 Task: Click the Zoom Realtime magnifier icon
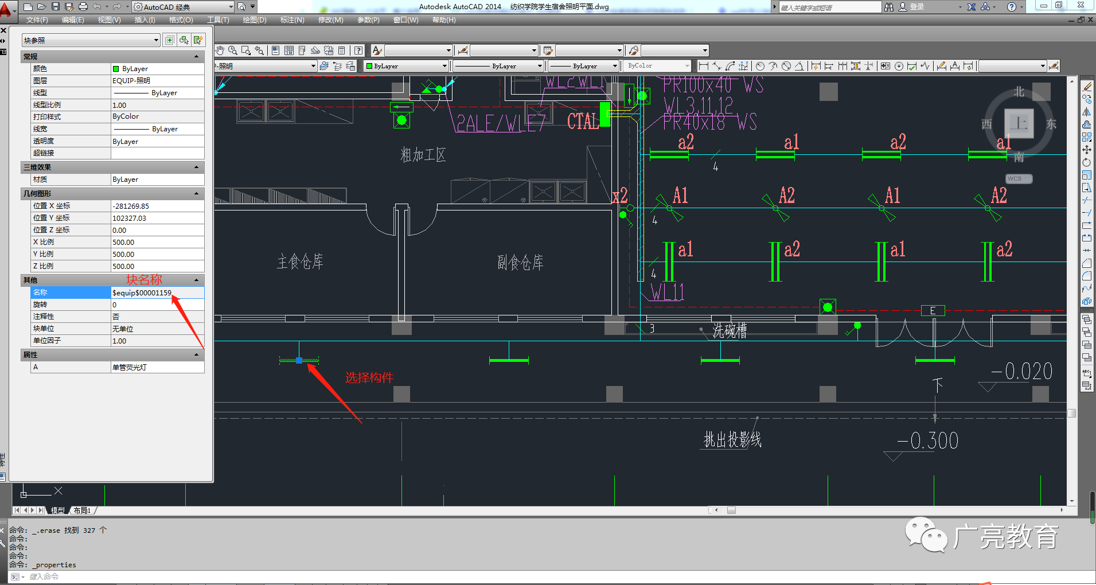(x=233, y=50)
